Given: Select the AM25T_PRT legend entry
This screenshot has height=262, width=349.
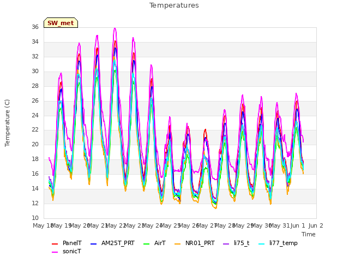Looking at the screenshot, I should [112, 243].
